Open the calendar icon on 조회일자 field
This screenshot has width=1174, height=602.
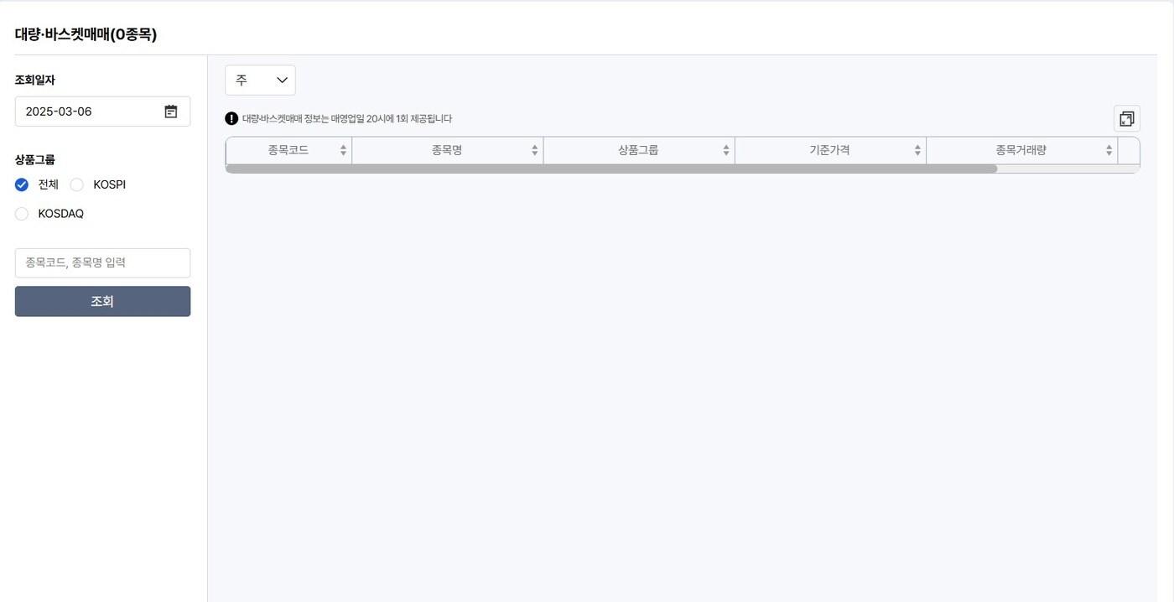(170, 110)
